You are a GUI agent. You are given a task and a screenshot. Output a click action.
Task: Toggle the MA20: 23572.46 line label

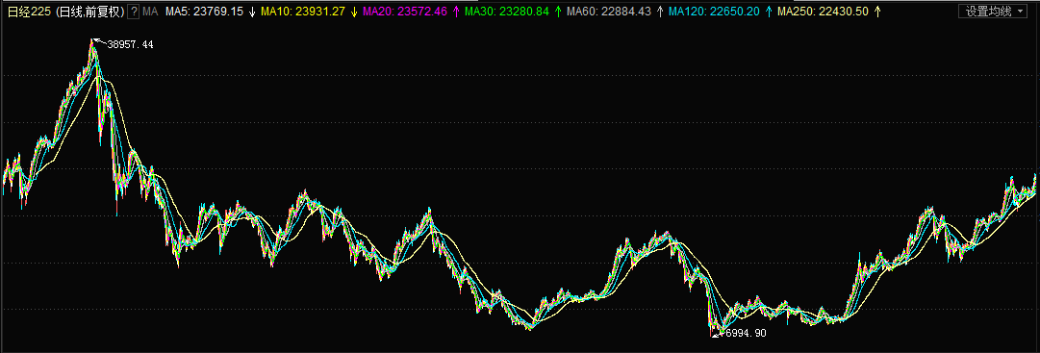[405, 12]
